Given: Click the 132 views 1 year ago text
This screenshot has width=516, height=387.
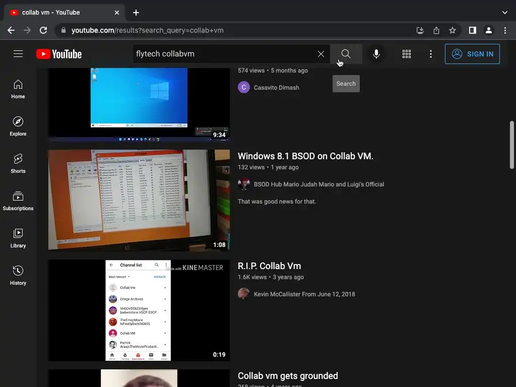Looking at the screenshot, I should 268,167.
